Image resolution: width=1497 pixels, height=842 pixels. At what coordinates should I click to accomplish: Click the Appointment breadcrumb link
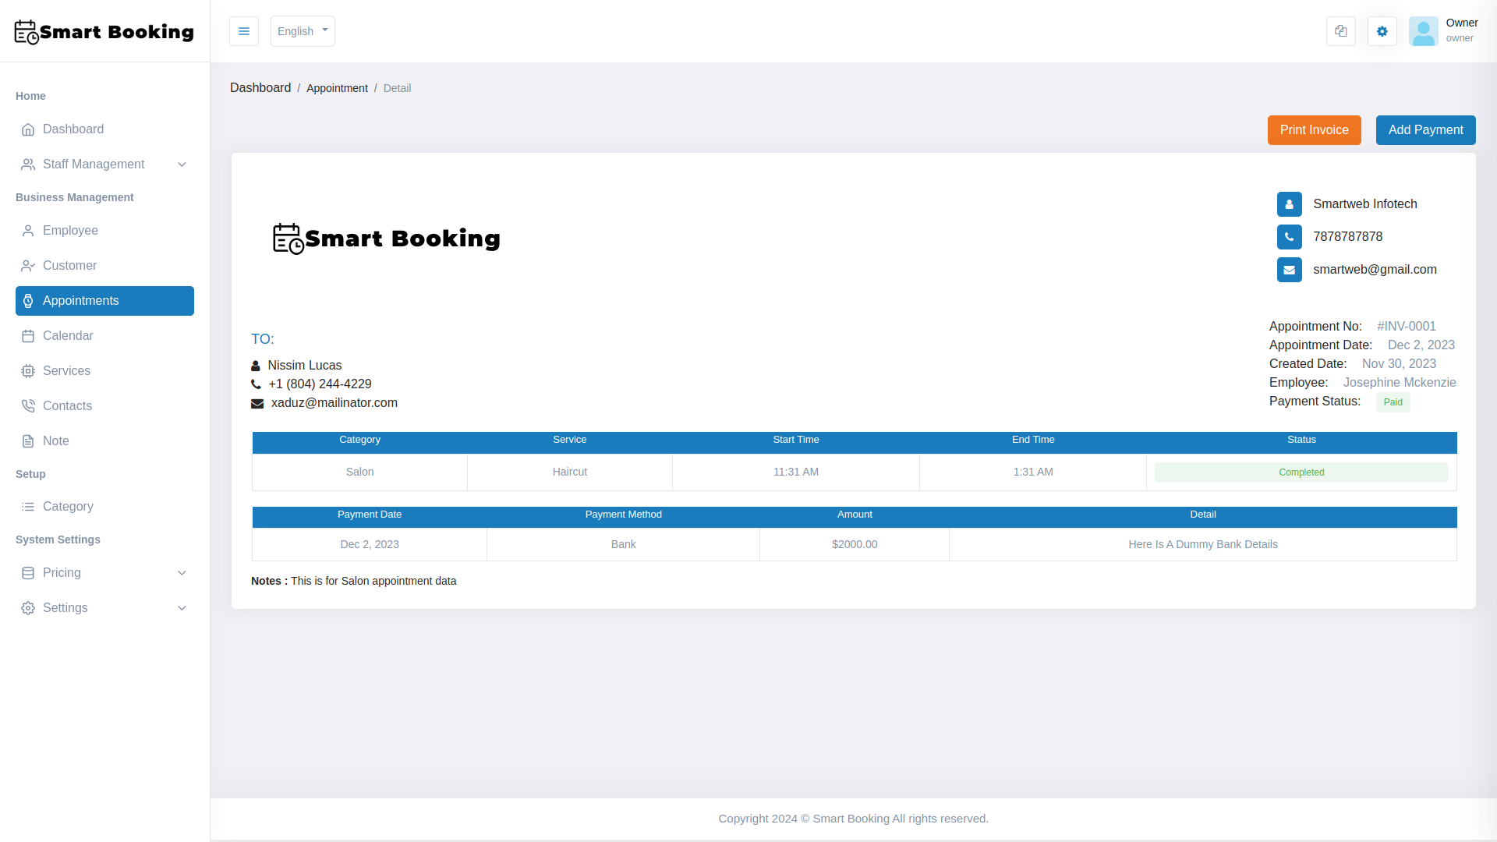pos(337,88)
